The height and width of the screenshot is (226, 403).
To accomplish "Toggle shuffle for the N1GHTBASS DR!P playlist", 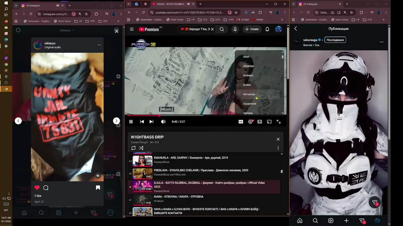I will [x=141, y=148].
